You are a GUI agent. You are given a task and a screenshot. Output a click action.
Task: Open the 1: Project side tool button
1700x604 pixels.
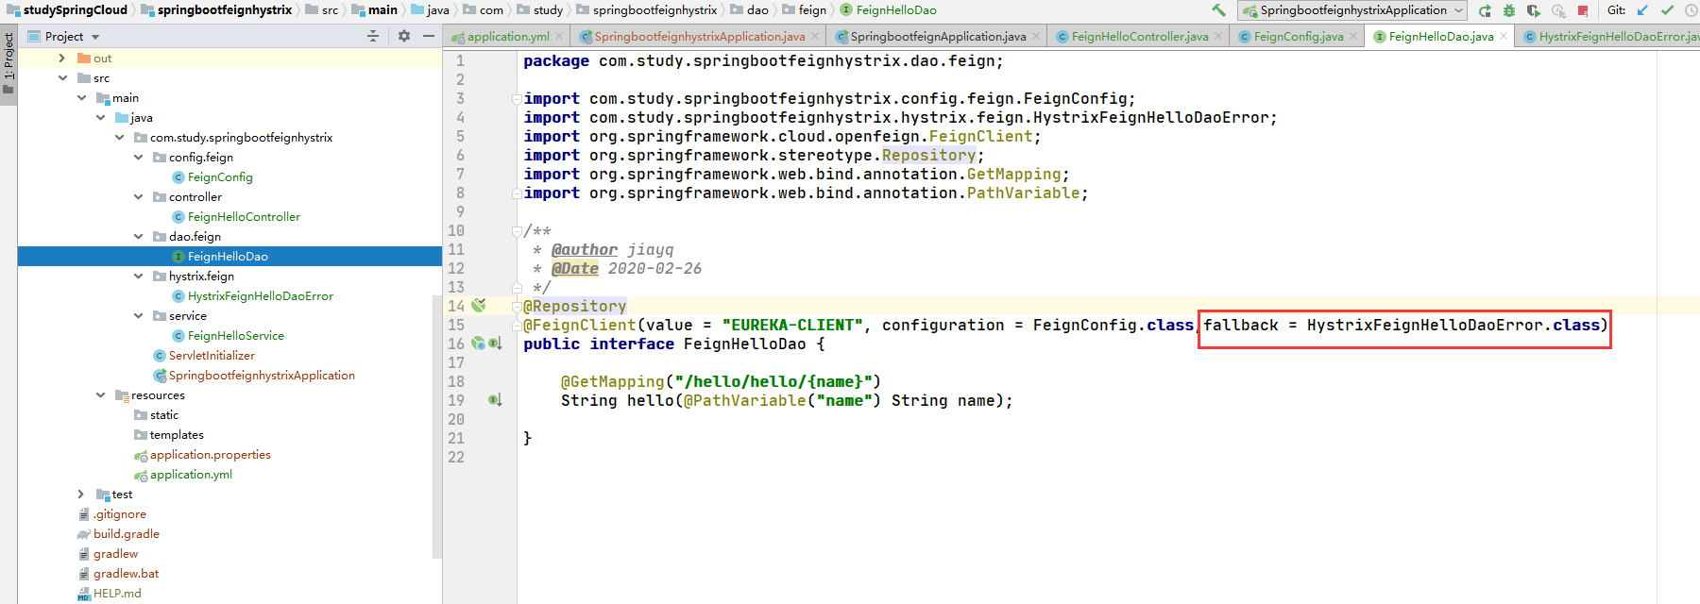(x=8, y=64)
